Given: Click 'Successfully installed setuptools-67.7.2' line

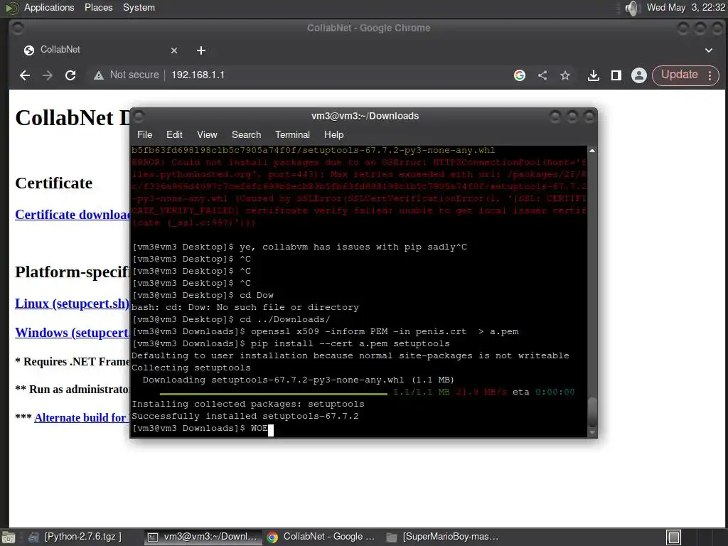Looking at the screenshot, I should [245, 416].
